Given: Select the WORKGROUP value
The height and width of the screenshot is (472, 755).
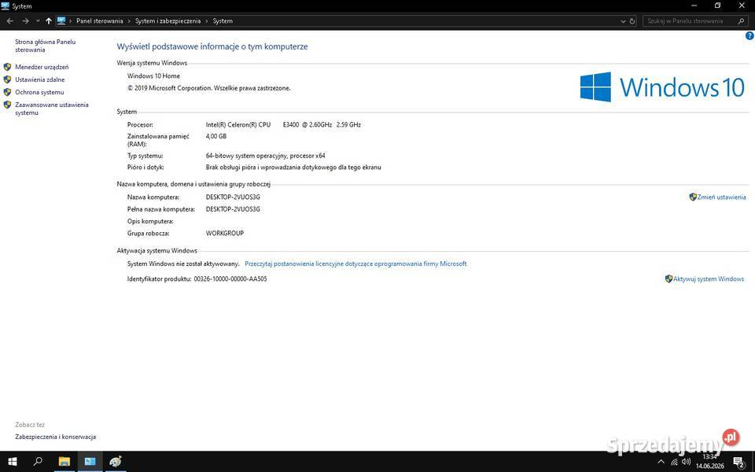Looking at the screenshot, I should coord(224,233).
